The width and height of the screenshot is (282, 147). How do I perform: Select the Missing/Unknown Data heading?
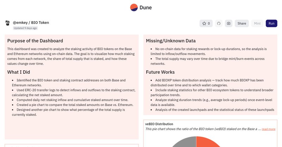[171, 41]
